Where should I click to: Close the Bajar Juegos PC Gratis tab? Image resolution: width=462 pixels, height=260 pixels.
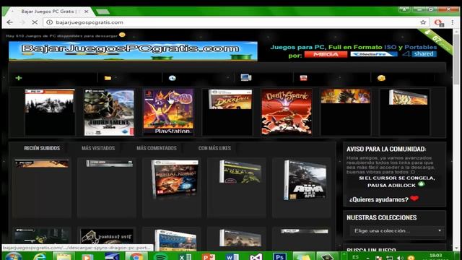pos(86,12)
